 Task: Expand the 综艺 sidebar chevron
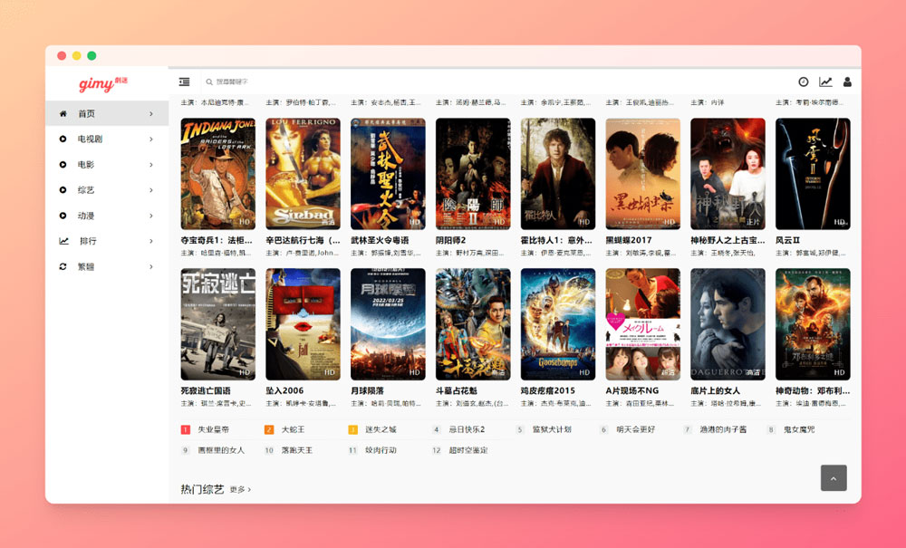tap(151, 190)
